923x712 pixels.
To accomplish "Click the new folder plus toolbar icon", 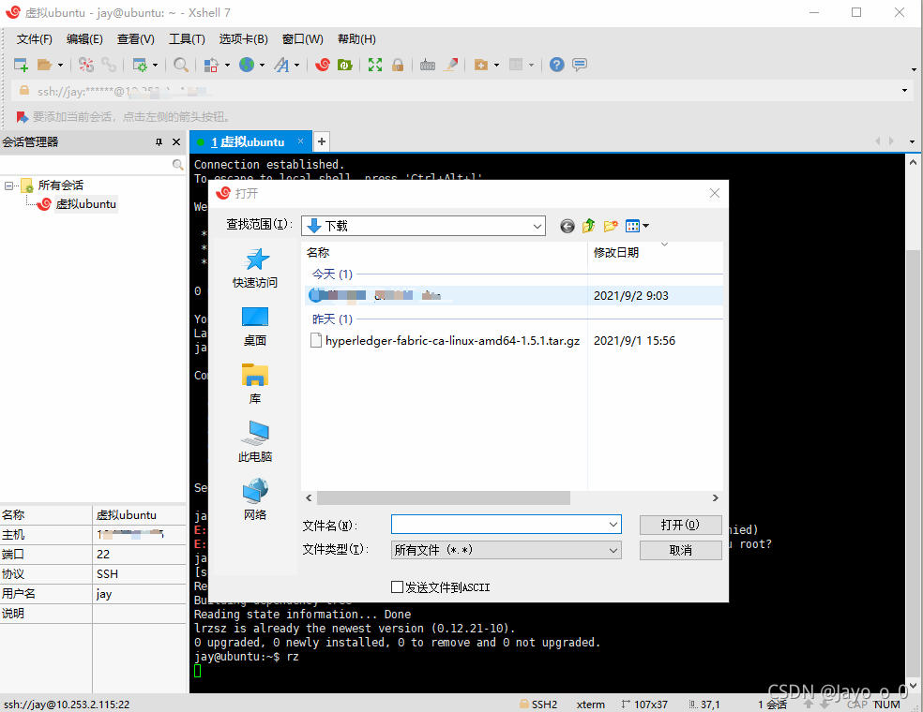I will [481, 65].
